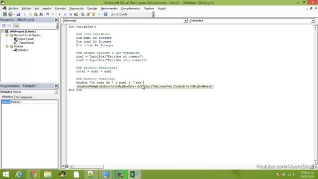Image resolution: width=318 pixels, height=179 pixels.
Task: Open the Object Browser toolbar icon
Action: pos(93,14)
